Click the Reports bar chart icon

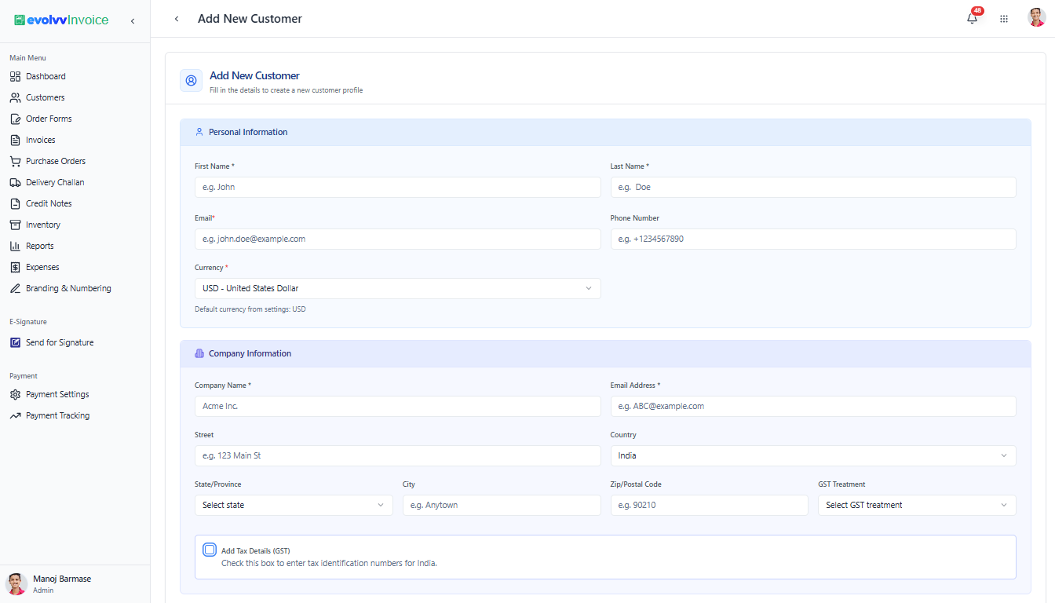tap(15, 246)
